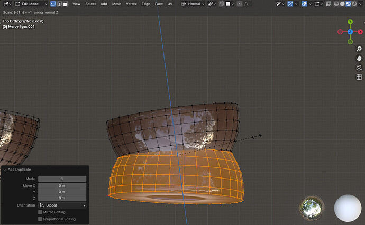
Task: Switch to solid shading
Action: (342, 4)
